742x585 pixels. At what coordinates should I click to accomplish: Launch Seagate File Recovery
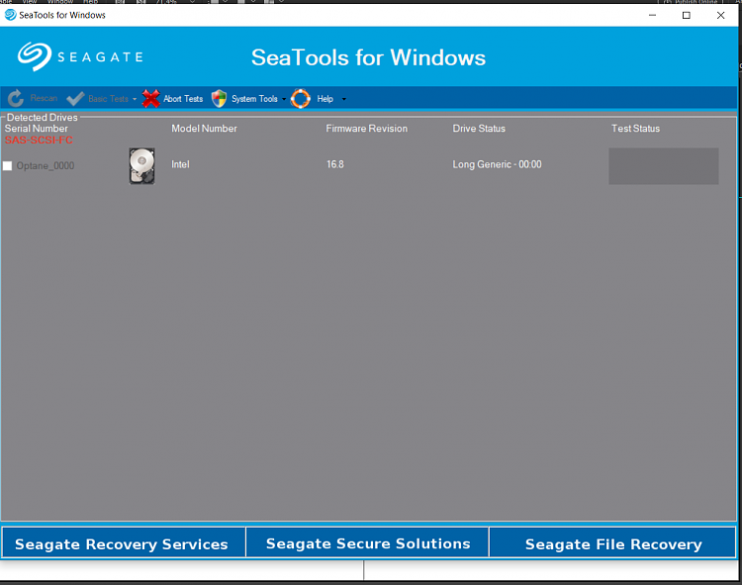click(612, 543)
